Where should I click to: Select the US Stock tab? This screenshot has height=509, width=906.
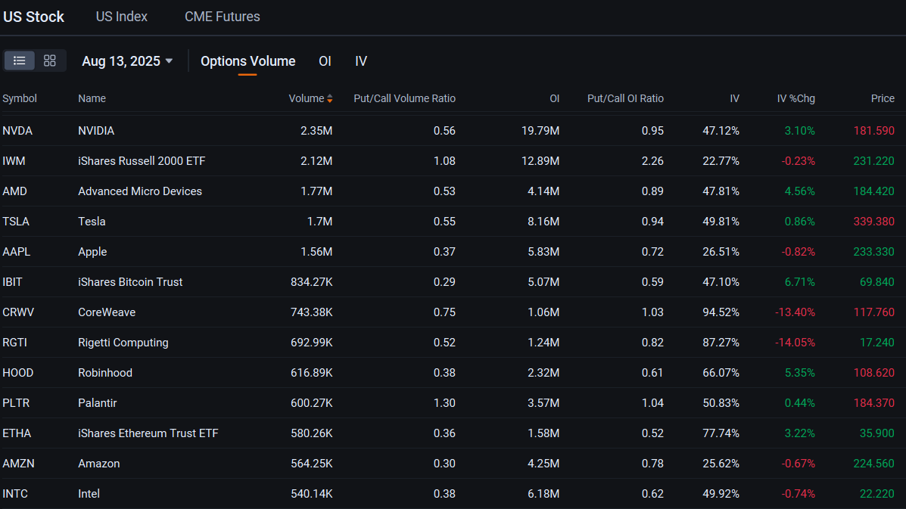[x=33, y=17]
